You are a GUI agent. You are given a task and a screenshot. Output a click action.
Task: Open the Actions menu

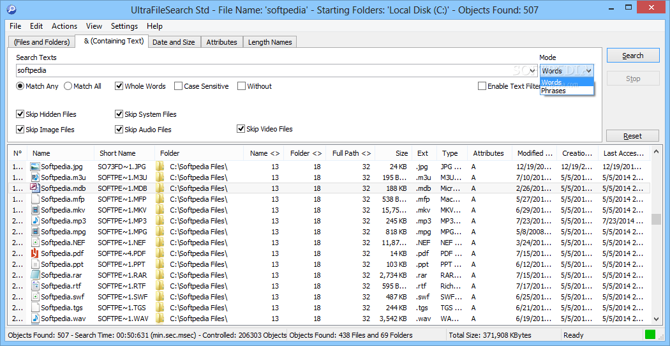(64, 26)
